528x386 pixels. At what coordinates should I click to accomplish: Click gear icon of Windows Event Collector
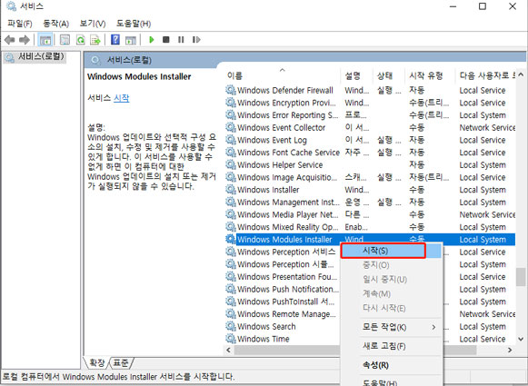[231, 127]
